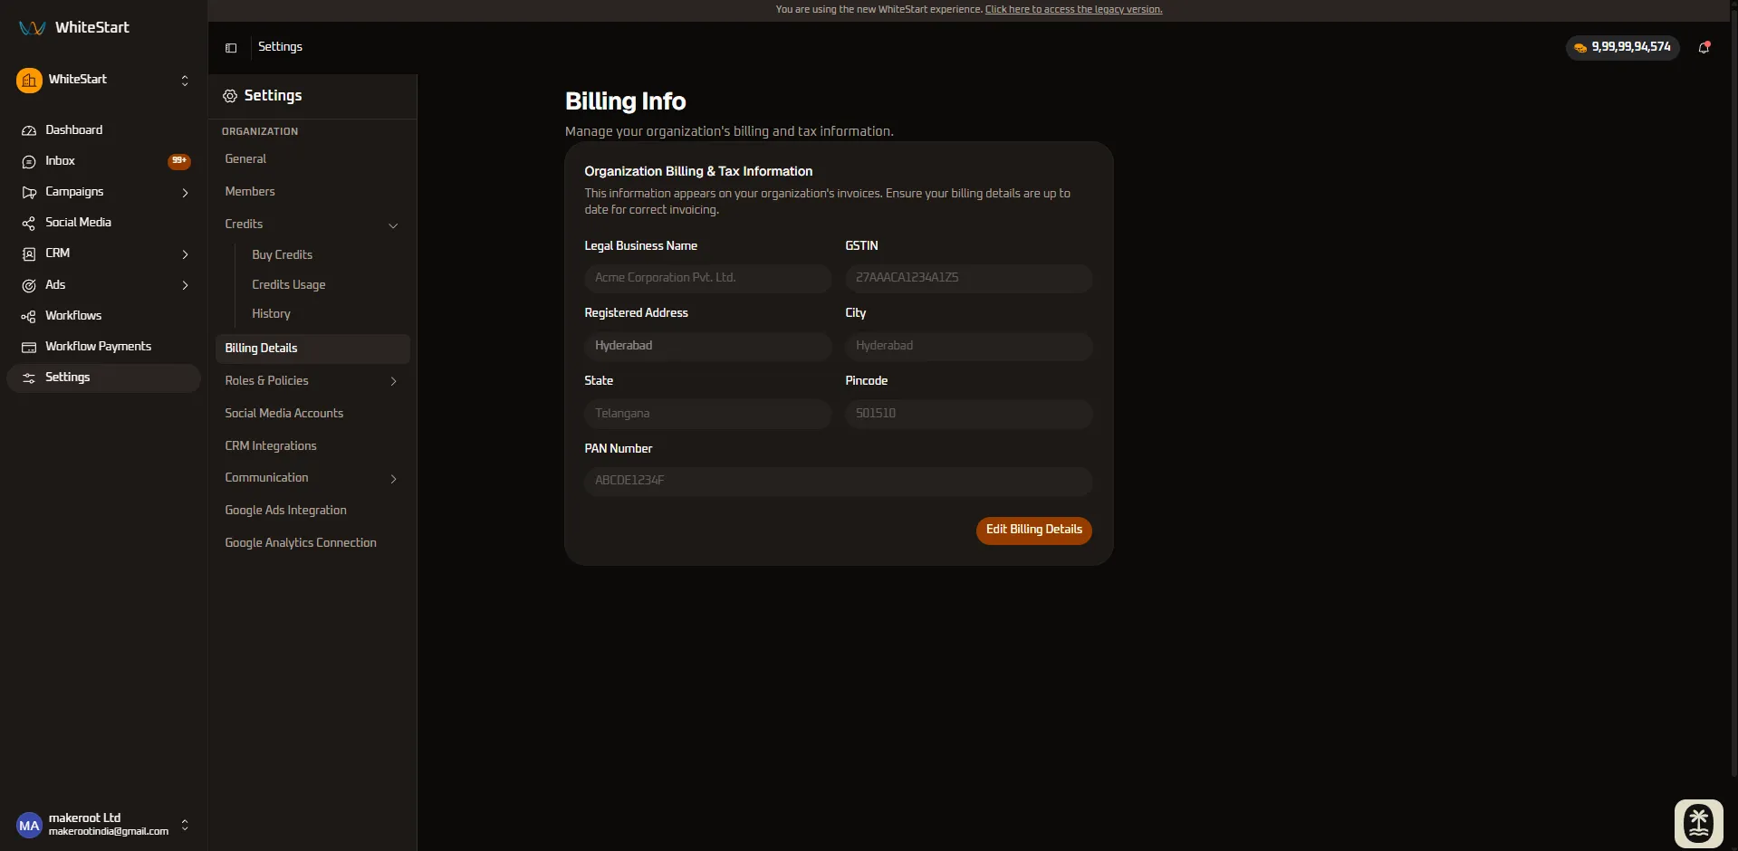
Task: Click the Social Media share icon
Action: tap(29, 223)
